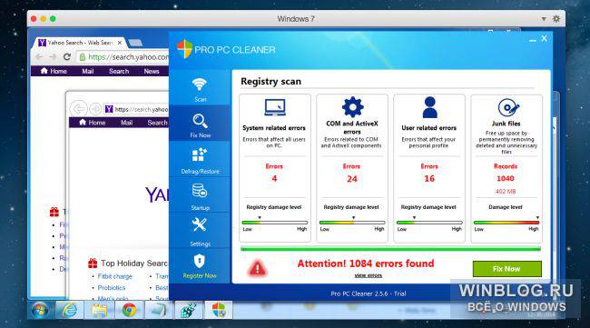Screen dimensions: 590x328
Task: Open the Windows Start menu orb
Action: click(40, 311)
